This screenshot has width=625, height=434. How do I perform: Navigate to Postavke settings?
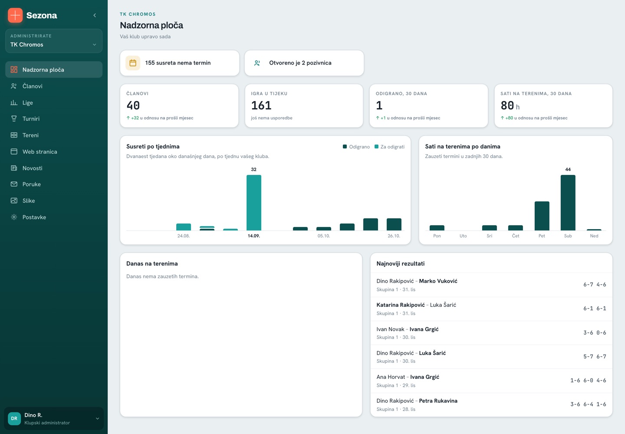pos(54,217)
